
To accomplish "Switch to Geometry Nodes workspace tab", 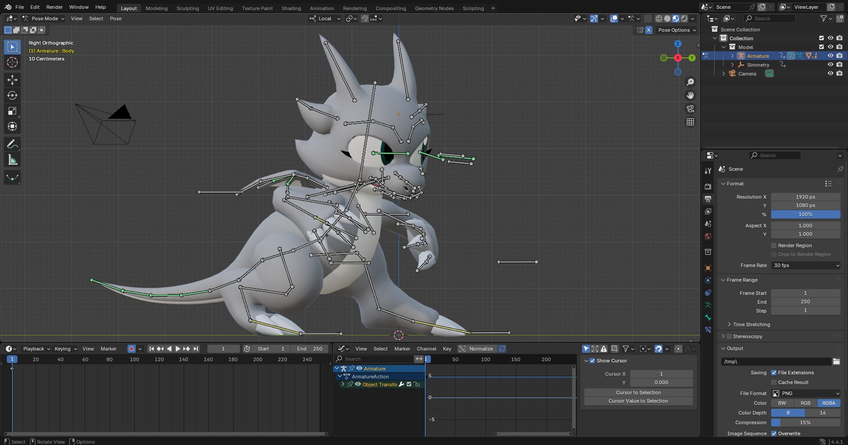I will (x=434, y=8).
